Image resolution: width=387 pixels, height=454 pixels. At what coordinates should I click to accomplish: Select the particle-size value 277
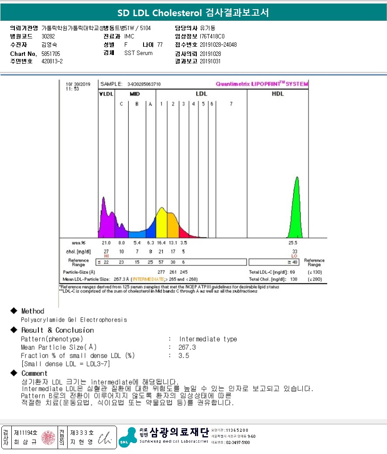point(161,272)
